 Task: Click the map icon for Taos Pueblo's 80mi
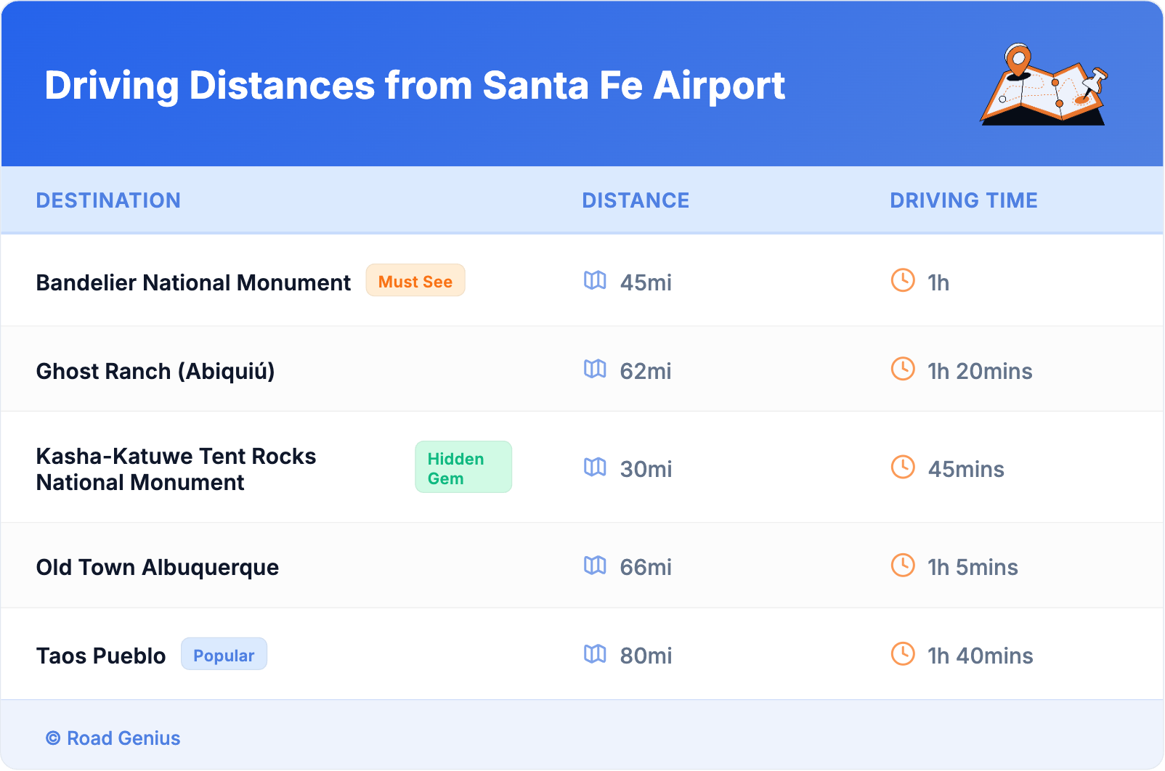(595, 656)
